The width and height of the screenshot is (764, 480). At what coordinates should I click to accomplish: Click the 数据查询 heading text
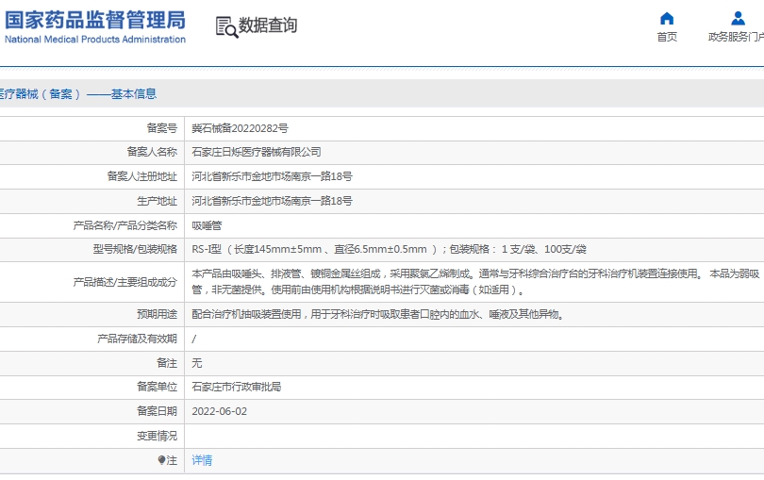(x=268, y=25)
